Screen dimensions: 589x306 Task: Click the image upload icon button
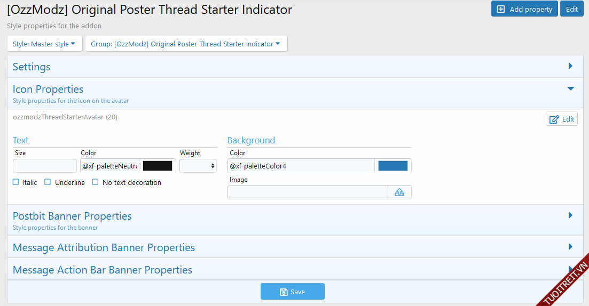pos(399,192)
